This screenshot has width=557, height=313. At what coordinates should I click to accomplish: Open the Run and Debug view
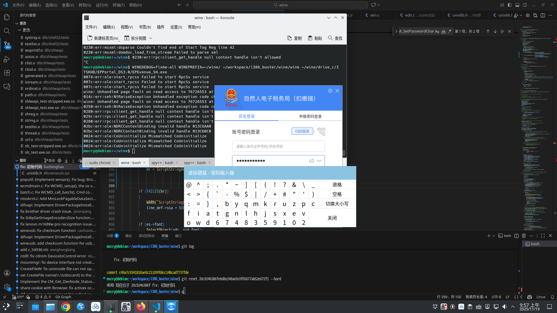7,59
